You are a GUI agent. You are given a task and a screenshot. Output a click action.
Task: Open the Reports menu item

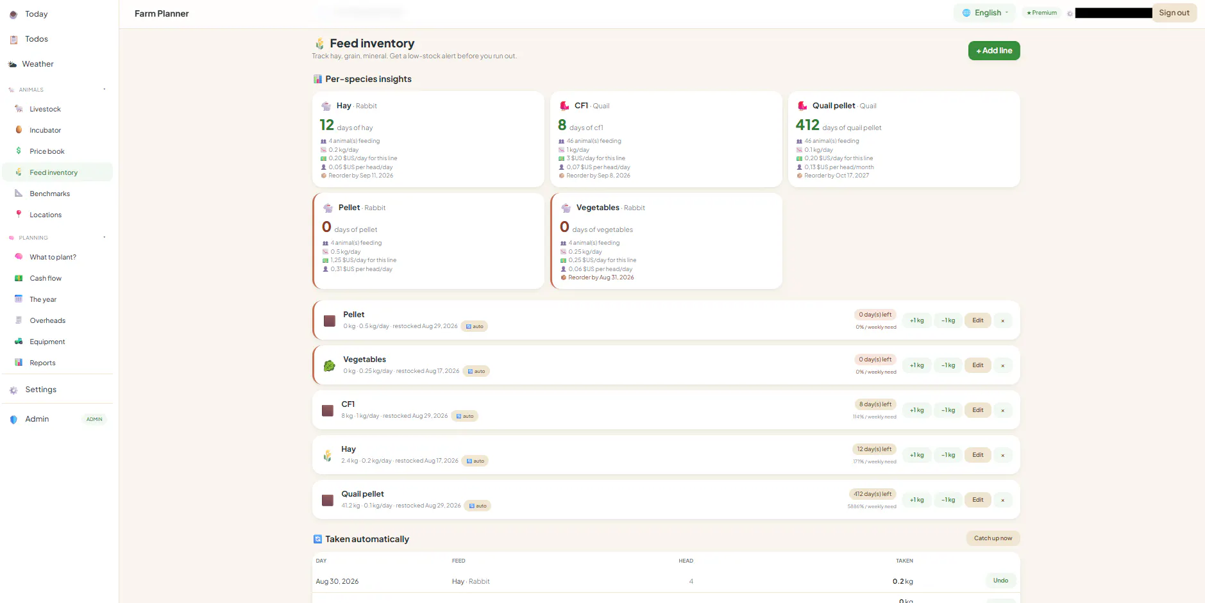tap(57, 363)
